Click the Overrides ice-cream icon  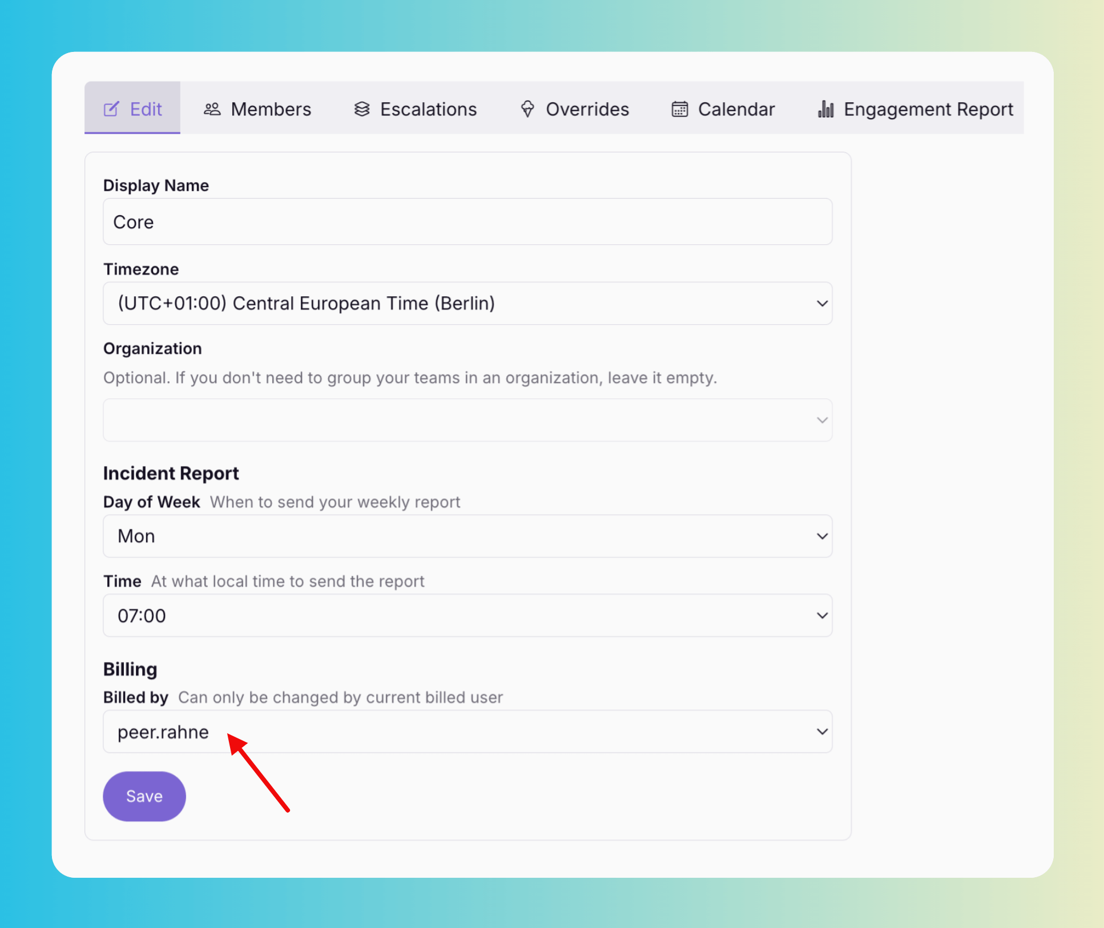tap(527, 109)
